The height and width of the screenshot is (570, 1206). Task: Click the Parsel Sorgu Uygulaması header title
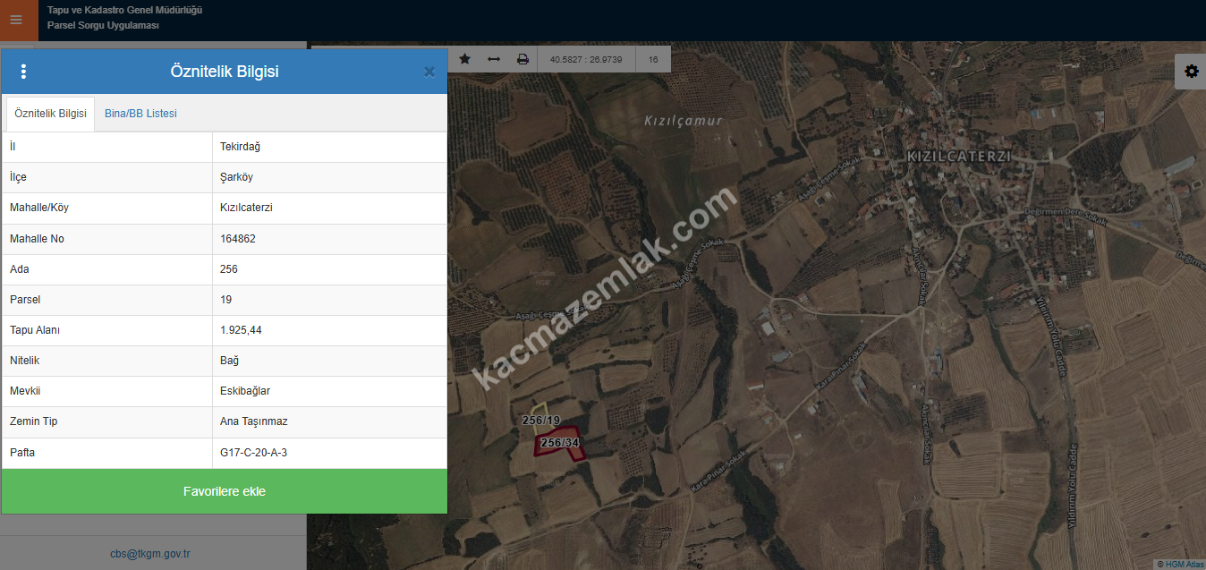(103, 25)
